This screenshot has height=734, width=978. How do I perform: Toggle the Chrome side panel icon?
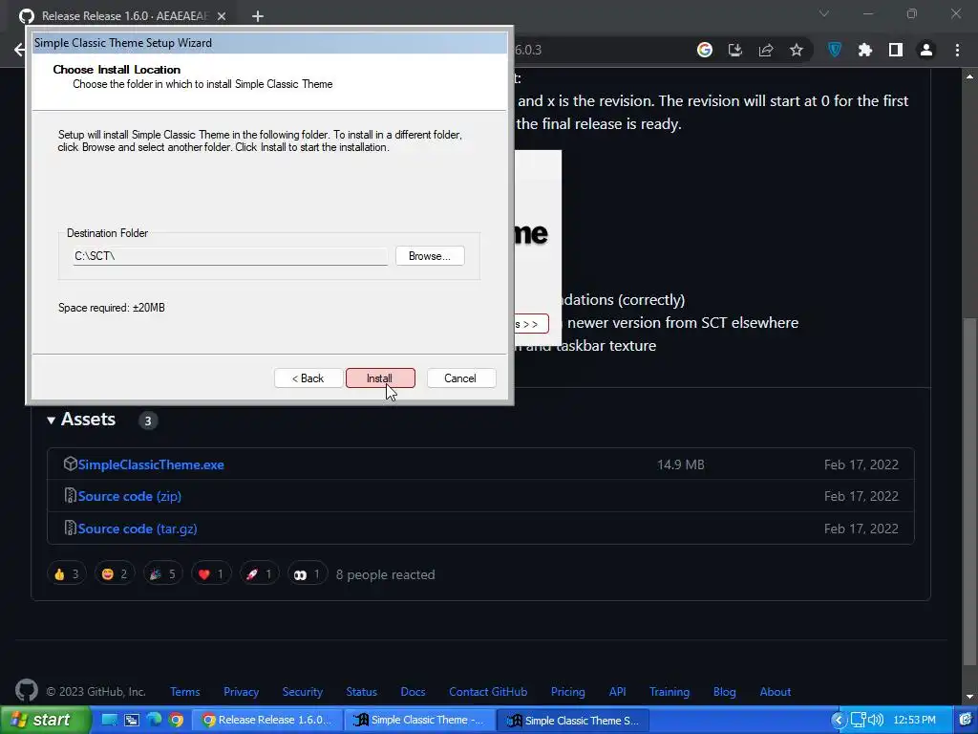896,50
